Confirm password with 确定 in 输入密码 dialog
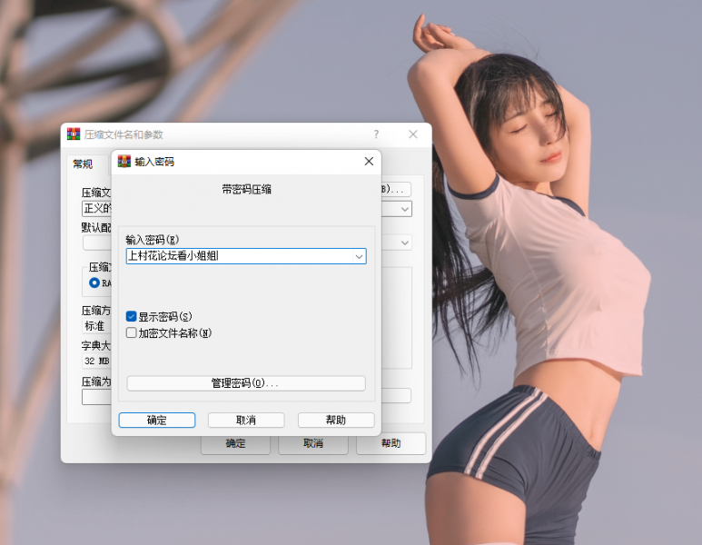The image size is (702, 545). 157,421
